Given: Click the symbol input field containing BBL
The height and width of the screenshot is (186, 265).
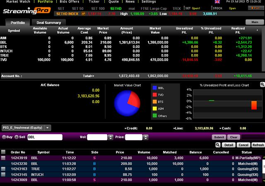Looking at the screenshot, I should click(45, 137).
